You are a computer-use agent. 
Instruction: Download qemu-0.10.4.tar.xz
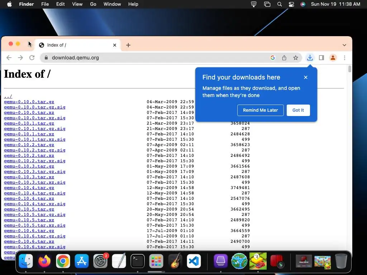point(29,198)
